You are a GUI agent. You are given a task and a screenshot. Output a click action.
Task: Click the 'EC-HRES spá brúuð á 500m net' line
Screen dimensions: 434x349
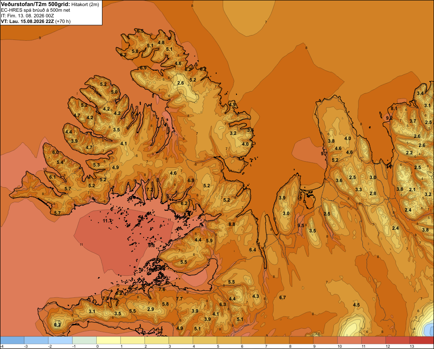coord(36,10)
